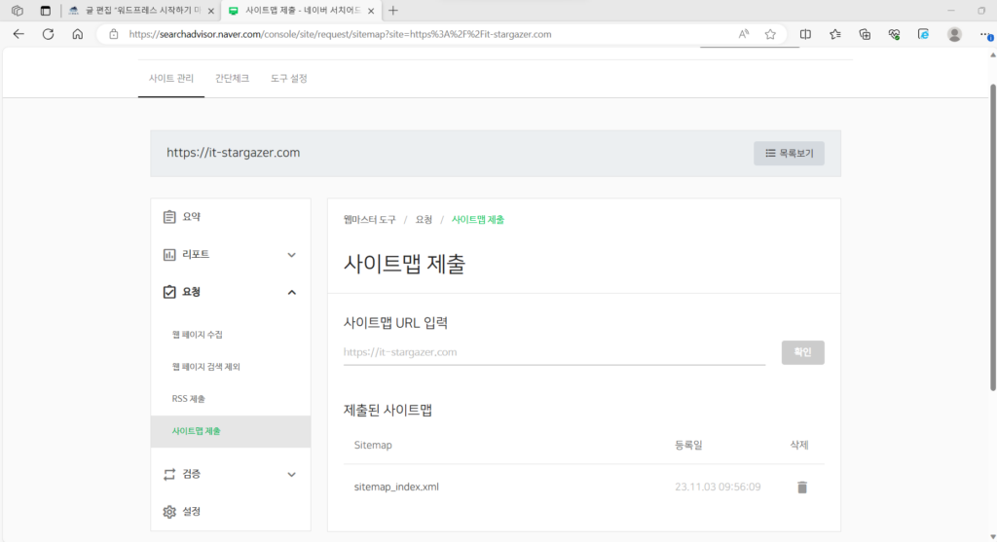997x542 pixels.
Task: Add page to favorites star icon
Action: pyautogui.click(x=770, y=34)
